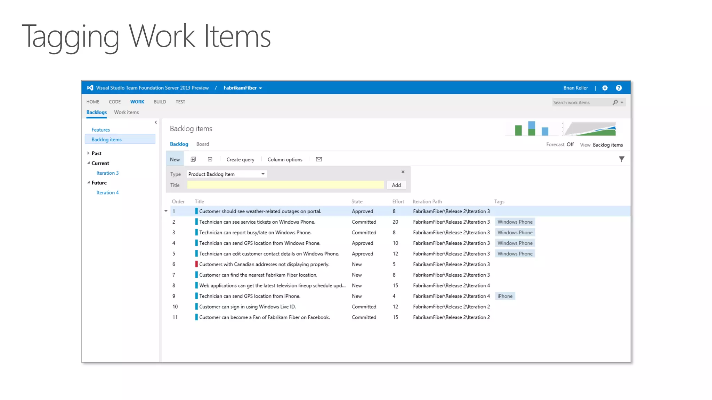This screenshot has width=712, height=400.
Task: Close the add item panel
Action: [403, 172]
